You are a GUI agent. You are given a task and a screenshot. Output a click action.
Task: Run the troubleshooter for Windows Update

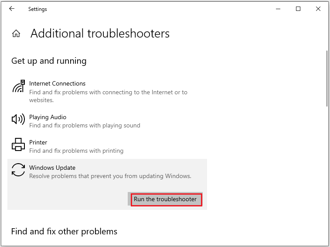tap(165, 199)
